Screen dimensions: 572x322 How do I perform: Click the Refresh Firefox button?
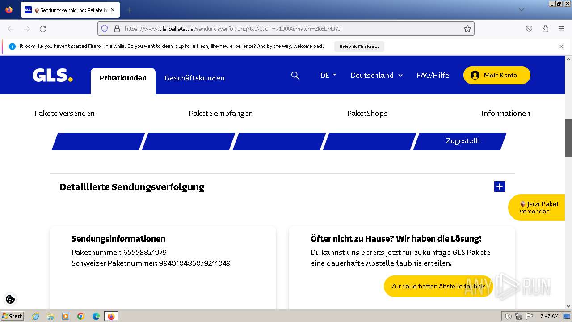tap(359, 47)
